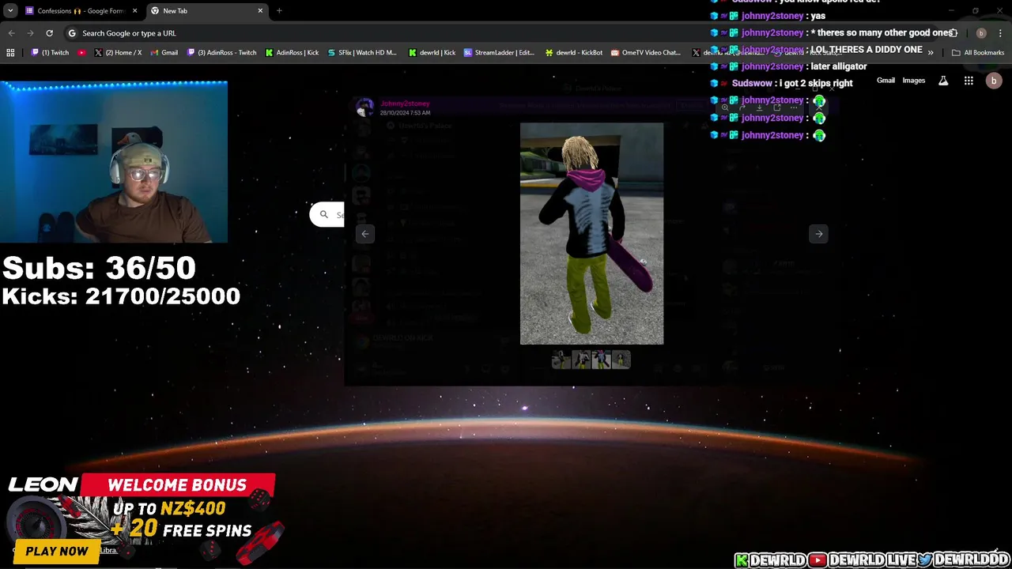
Task: Click Johnny2stoney's avatar in image viewer
Action: (364, 107)
